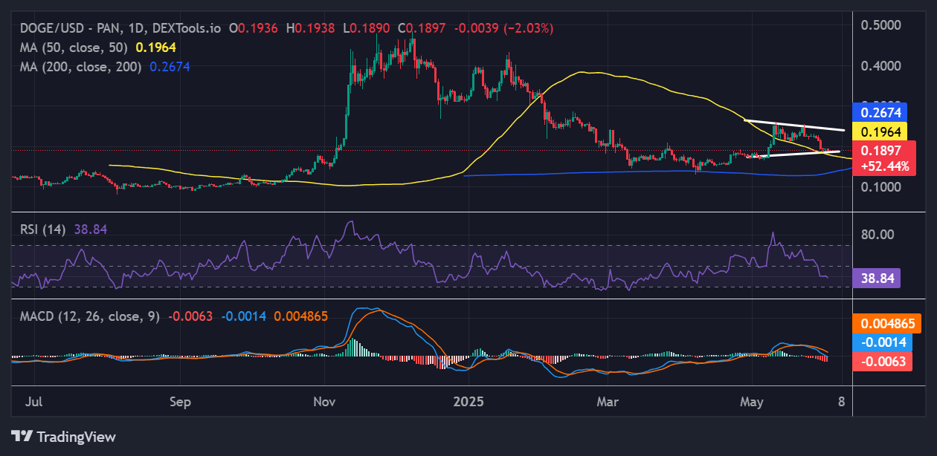This screenshot has width=937, height=456.
Task: Click the 0.4000 price scale label
Action: pos(880,66)
